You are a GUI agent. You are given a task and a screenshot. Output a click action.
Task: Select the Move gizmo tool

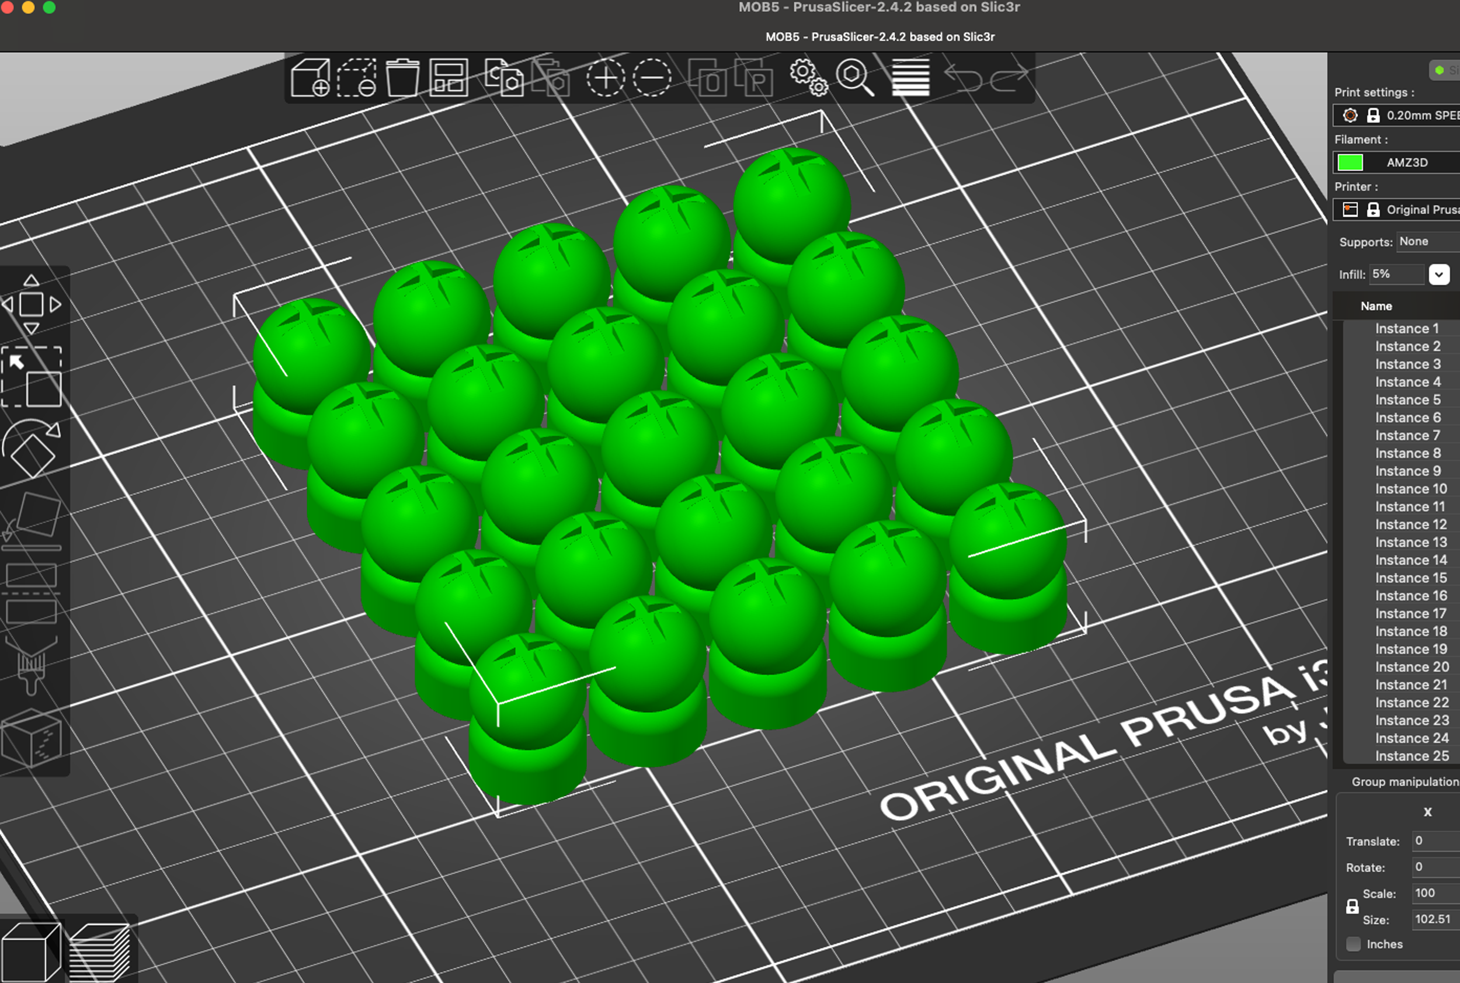[x=32, y=305]
